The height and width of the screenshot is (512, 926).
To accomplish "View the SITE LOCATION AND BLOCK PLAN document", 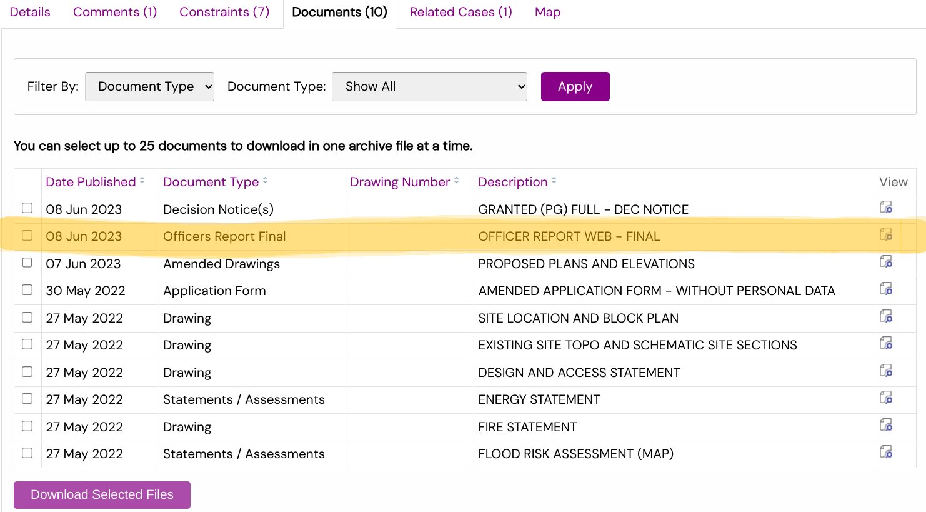I will [x=886, y=316].
